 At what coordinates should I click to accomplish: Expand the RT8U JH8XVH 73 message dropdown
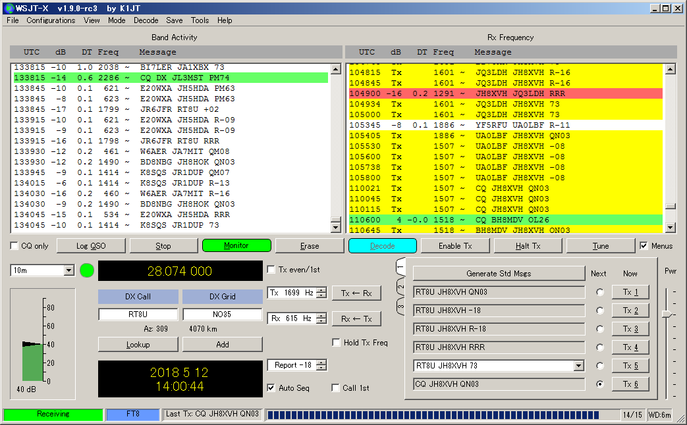(x=578, y=366)
